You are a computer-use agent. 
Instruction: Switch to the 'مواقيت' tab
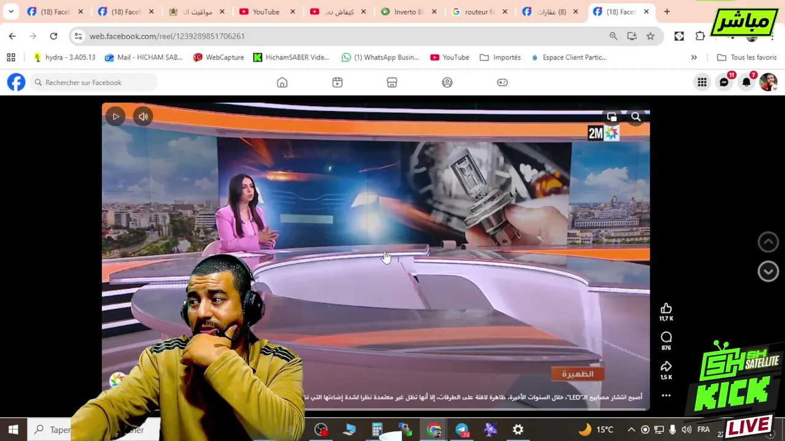[196, 12]
